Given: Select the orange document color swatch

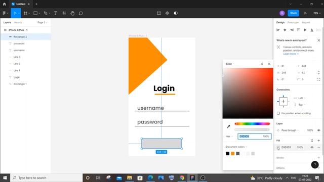Looking at the screenshot, I should click(233, 154).
